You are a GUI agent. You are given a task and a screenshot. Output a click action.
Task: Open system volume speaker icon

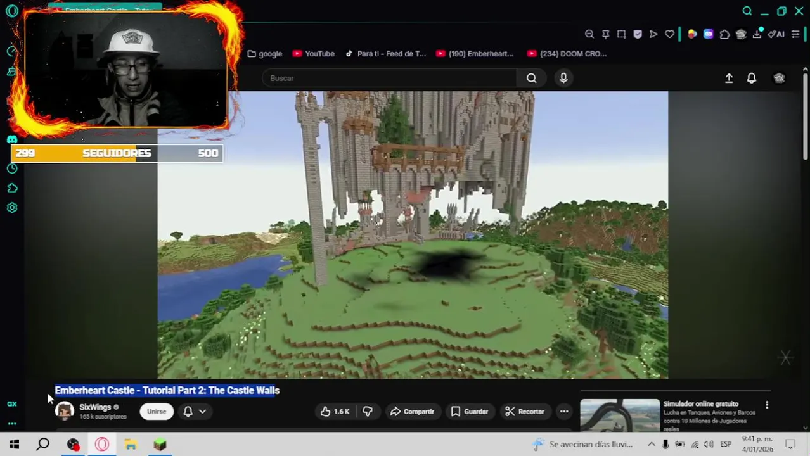(709, 444)
